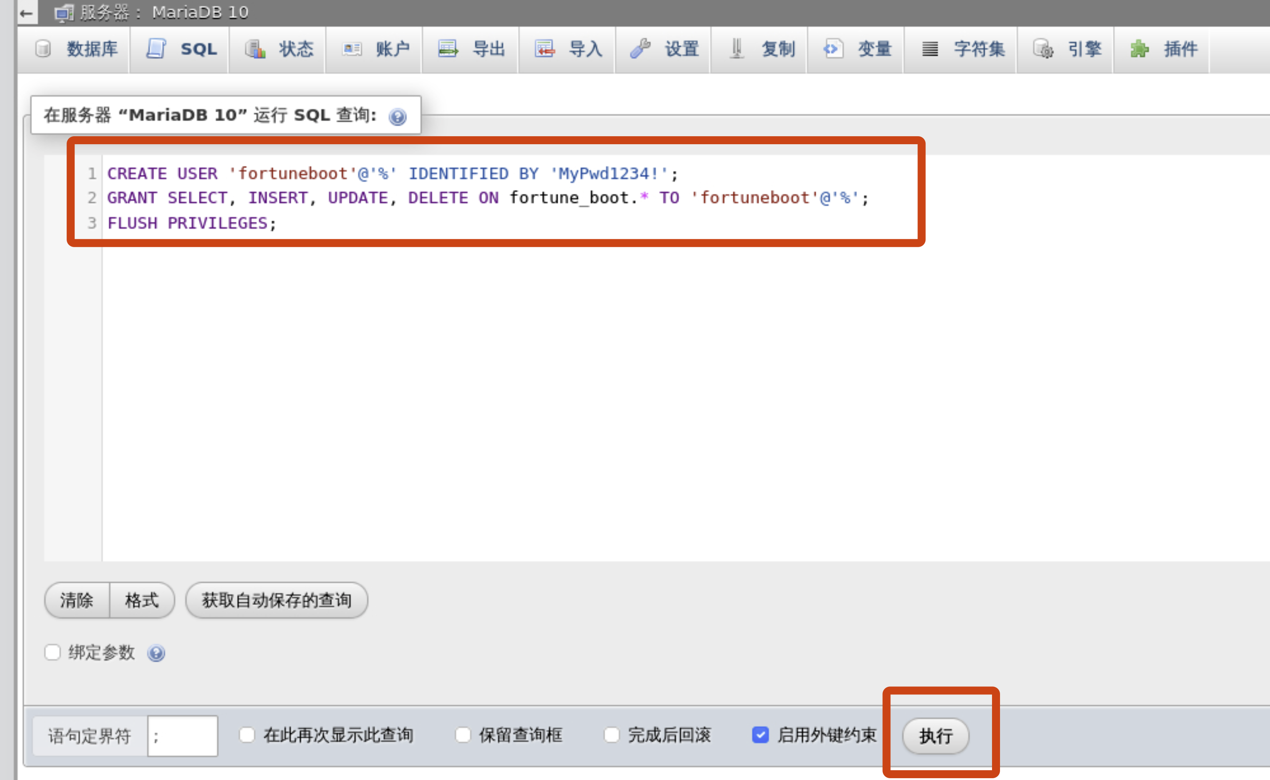
Task: Click the 引擎 engines icon
Action: [x=1043, y=49]
